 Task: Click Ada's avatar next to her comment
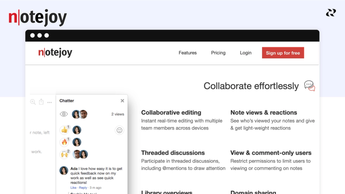pyautogui.click(x=64, y=171)
